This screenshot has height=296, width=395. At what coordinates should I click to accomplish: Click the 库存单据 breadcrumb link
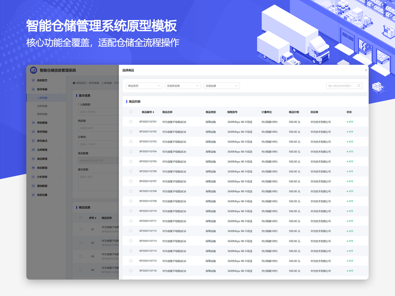pos(94,83)
